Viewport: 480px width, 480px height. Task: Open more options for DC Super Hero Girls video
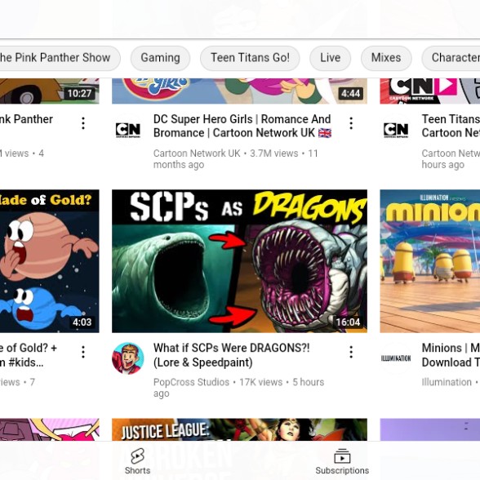pos(351,123)
